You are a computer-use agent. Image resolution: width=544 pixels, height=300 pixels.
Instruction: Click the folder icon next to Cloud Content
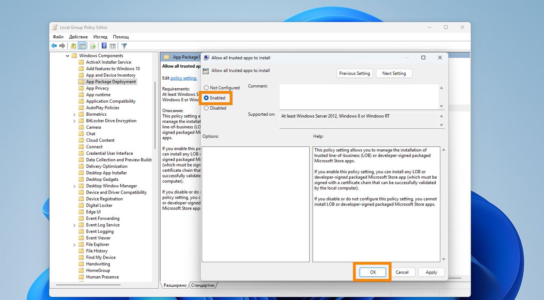point(81,140)
